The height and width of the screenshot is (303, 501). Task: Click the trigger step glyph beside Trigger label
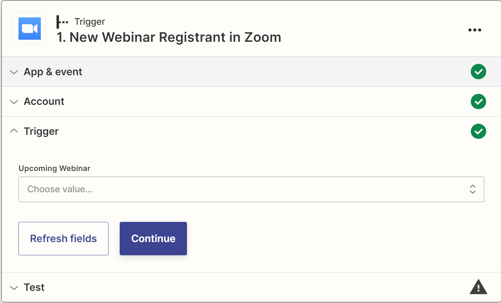pyautogui.click(x=62, y=22)
